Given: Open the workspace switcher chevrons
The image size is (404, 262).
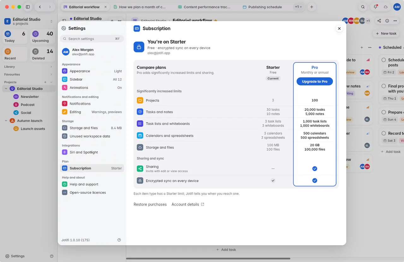Looking at the screenshot, I should click(x=51, y=21).
